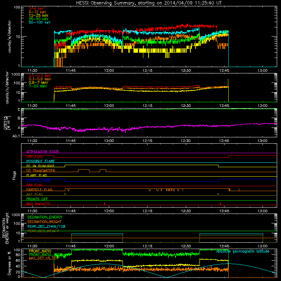Select the POSSIBLE_FLARE flag label
The height and width of the screenshot is (281, 281).
click(40, 161)
